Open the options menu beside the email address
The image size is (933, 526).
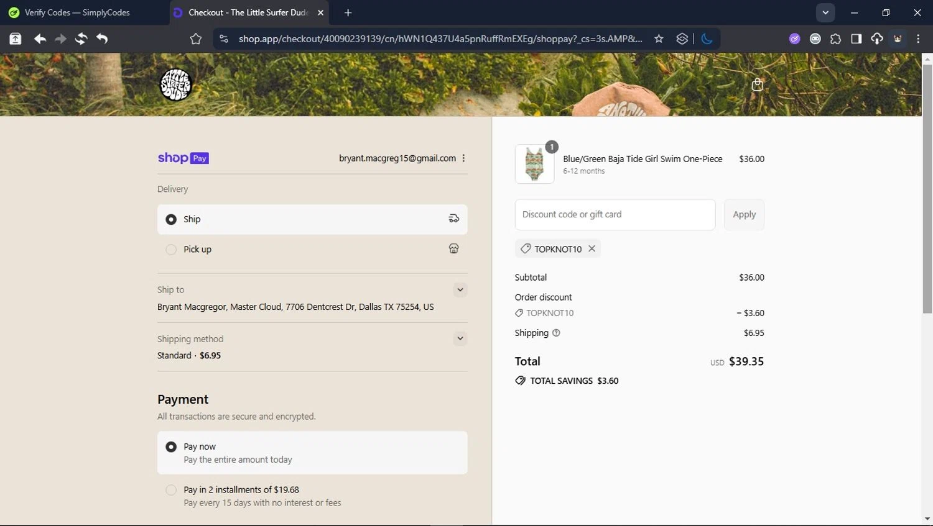[x=463, y=158]
